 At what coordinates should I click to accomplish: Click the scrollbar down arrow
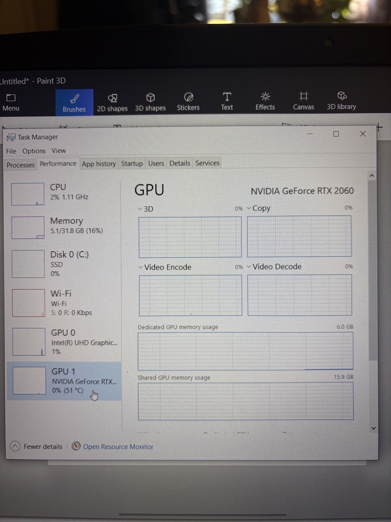(x=373, y=428)
